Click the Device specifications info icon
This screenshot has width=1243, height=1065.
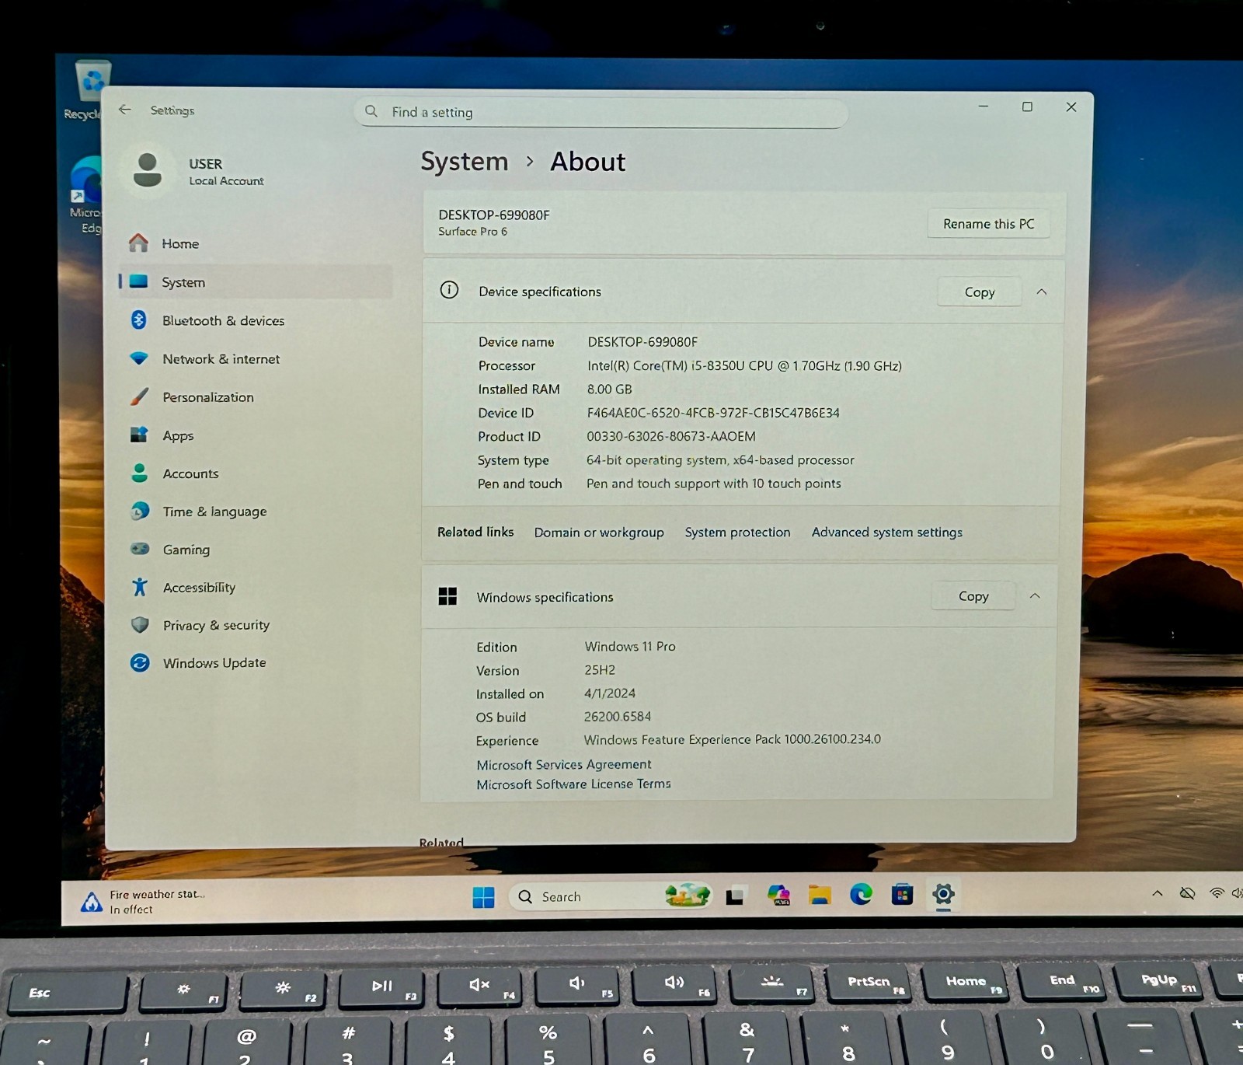pos(449,291)
